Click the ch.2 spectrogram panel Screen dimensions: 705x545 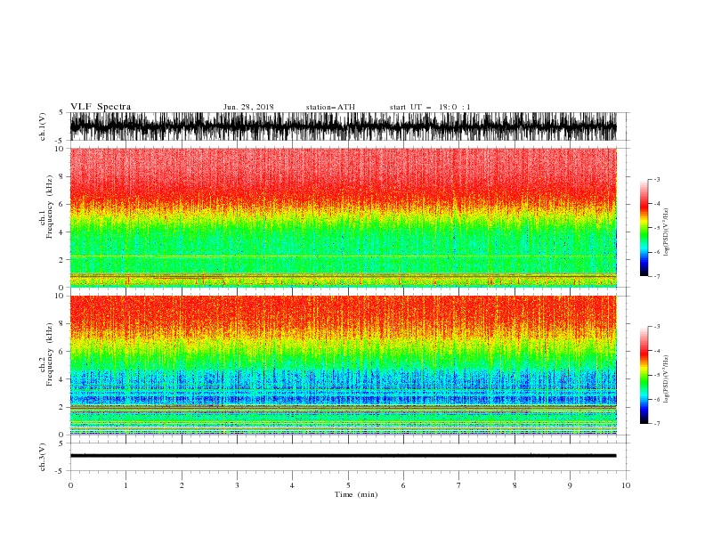point(343,365)
